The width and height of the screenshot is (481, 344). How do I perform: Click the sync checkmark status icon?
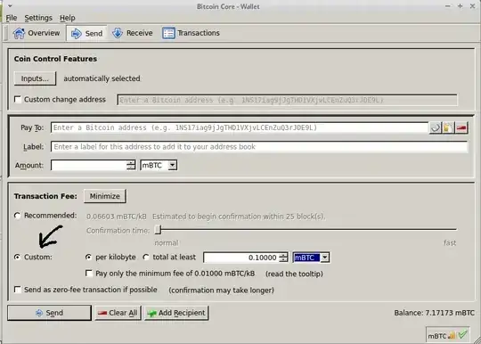coord(463,335)
